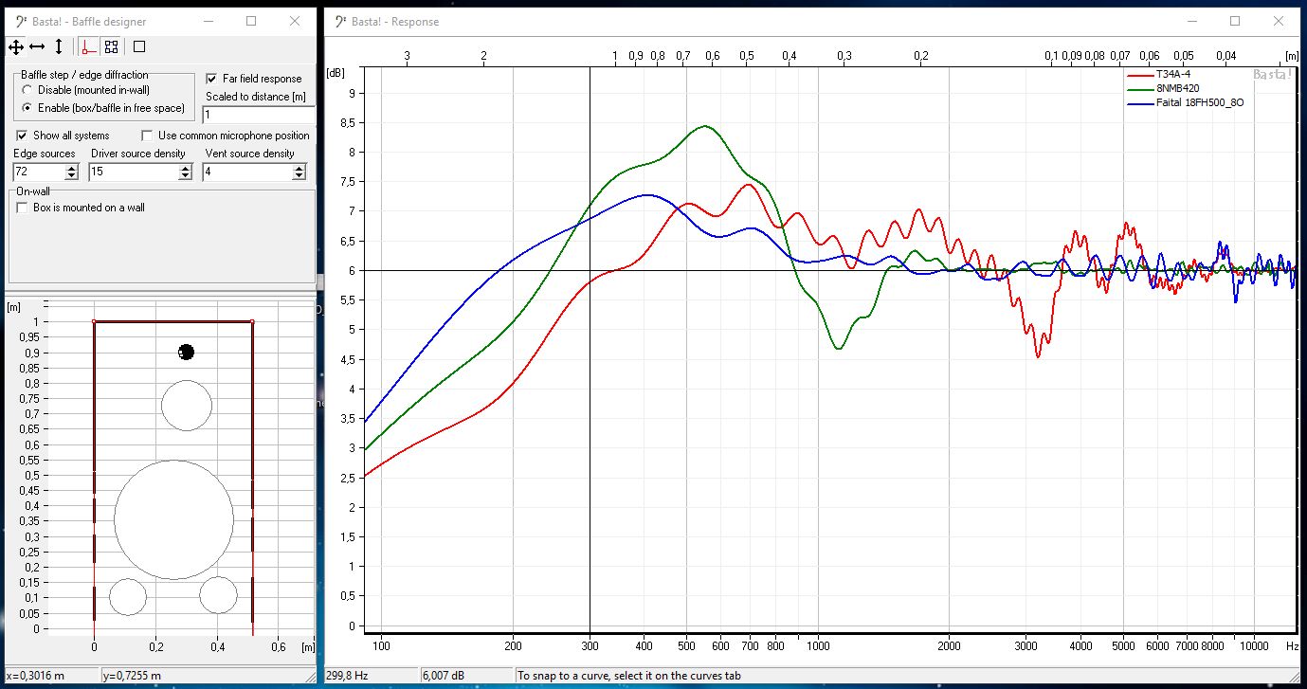This screenshot has width=1307, height=689.
Task: Click the empty square toolbar icon
Action: (x=139, y=46)
